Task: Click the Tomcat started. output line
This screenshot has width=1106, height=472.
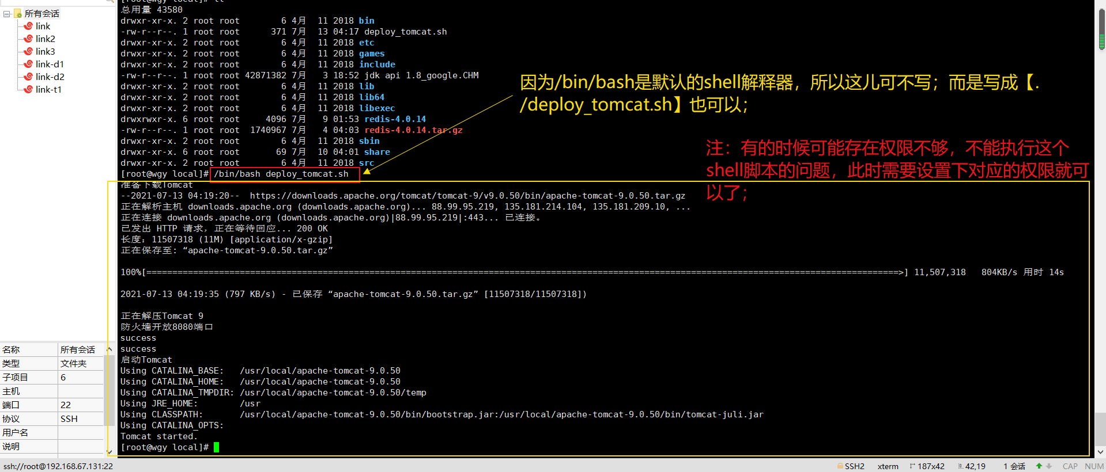Action: [x=159, y=436]
